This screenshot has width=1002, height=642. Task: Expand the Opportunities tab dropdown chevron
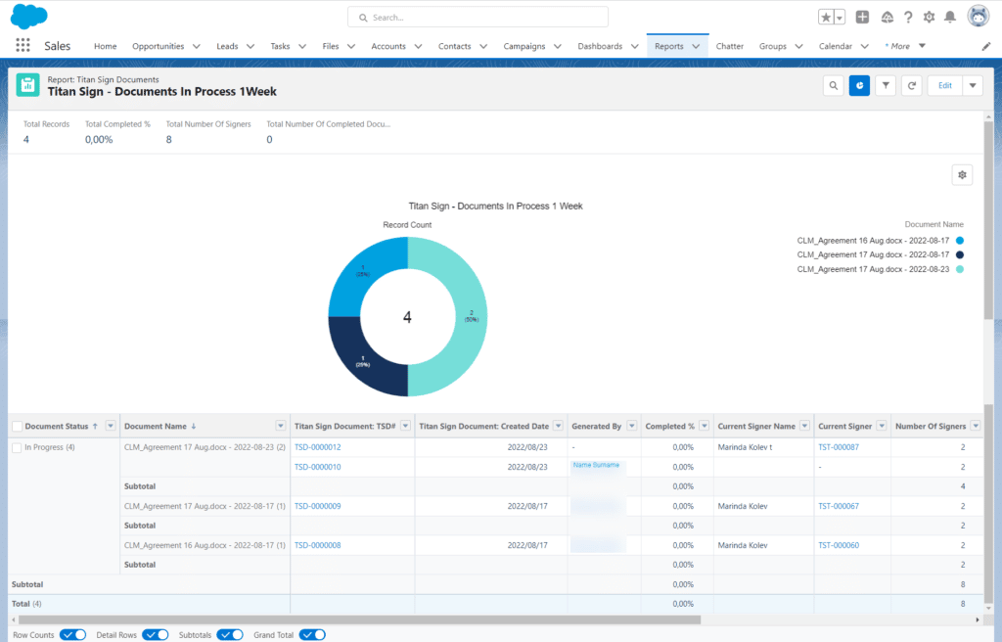coord(197,46)
